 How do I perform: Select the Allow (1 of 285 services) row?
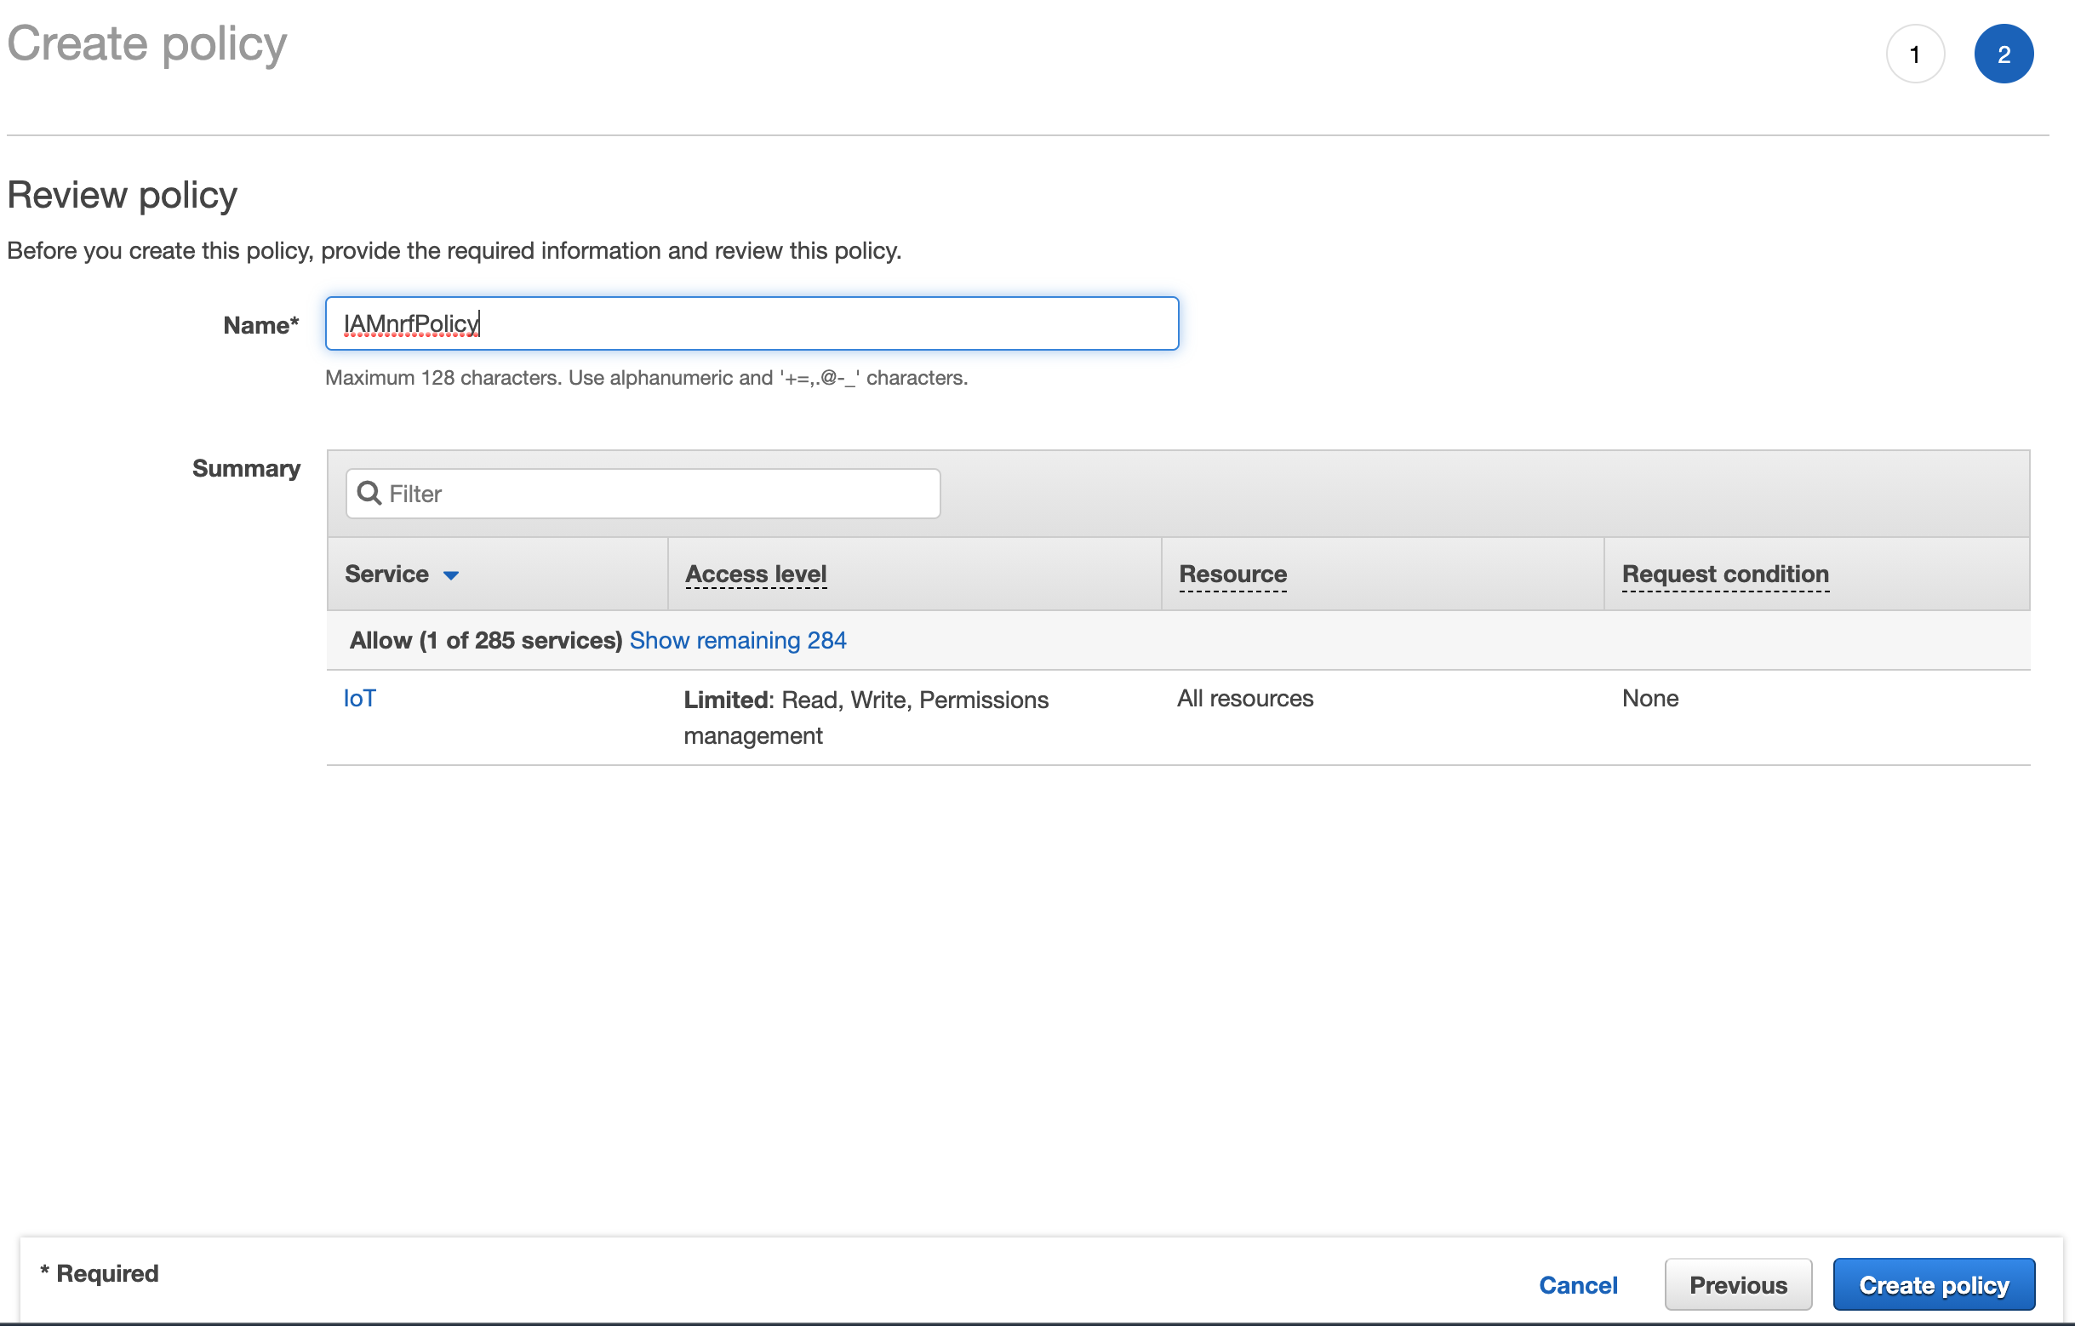(x=485, y=640)
